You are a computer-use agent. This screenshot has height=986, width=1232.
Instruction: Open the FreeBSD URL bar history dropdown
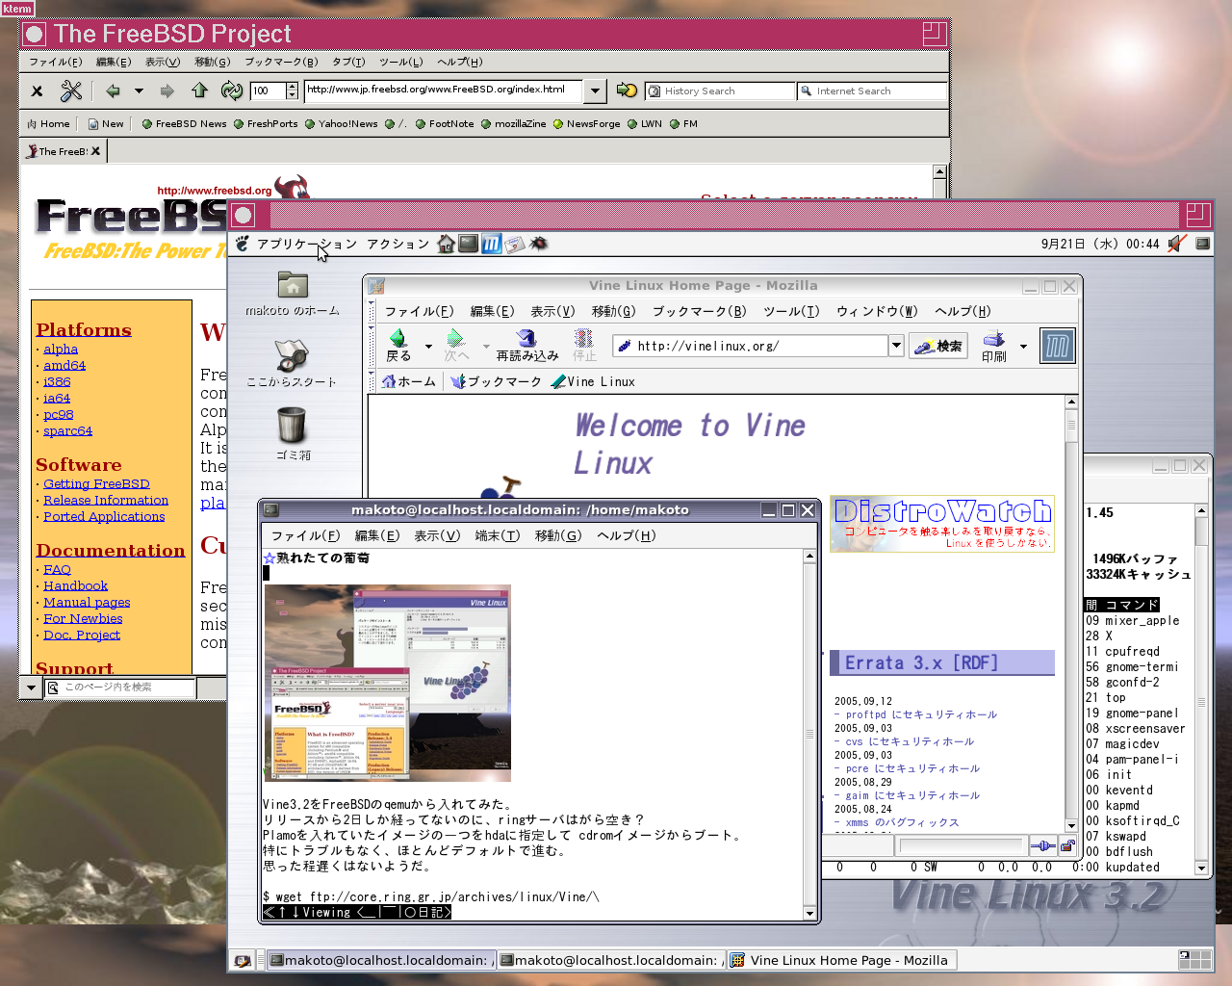pyautogui.click(x=596, y=91)
